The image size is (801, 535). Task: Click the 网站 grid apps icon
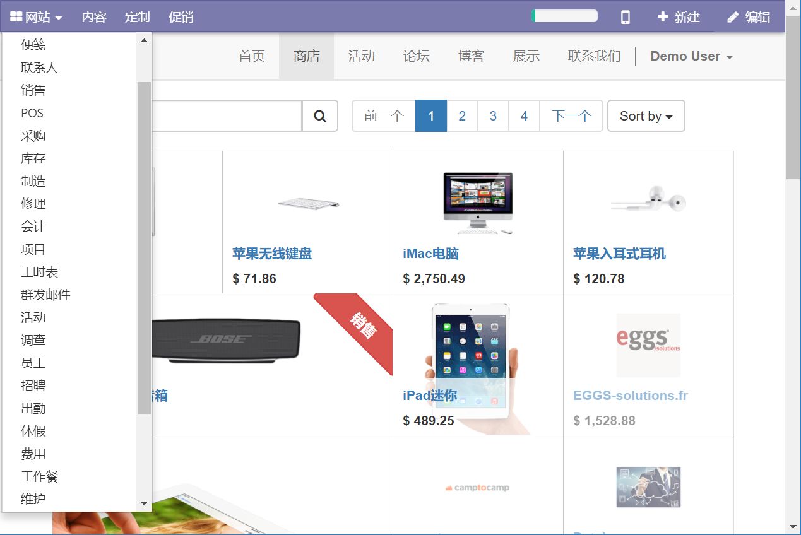[x=16, y=17]
